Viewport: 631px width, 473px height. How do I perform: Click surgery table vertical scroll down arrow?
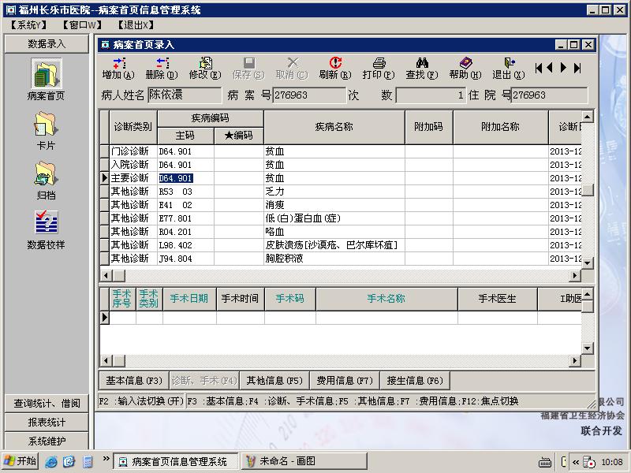(x=588, y=348)
